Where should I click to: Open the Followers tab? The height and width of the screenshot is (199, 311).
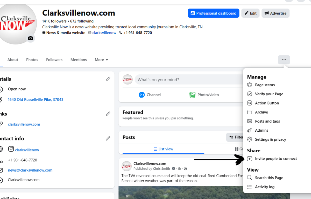point(54,60)
